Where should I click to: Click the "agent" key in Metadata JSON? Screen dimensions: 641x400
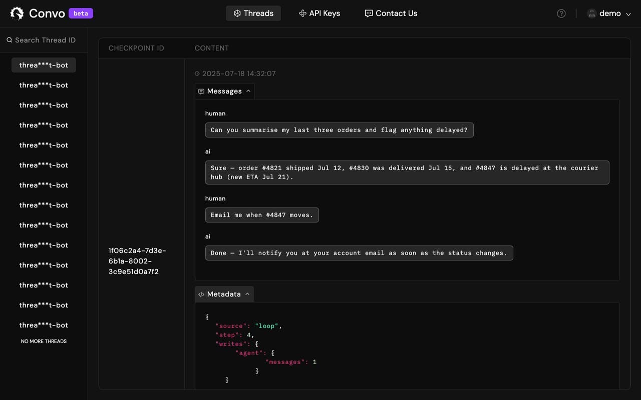click(x=250, y=353)
